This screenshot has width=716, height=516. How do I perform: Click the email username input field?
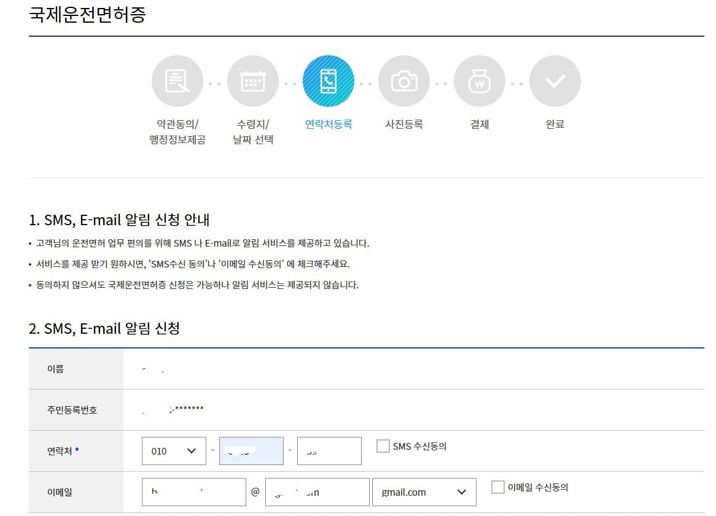pos(193,491)
